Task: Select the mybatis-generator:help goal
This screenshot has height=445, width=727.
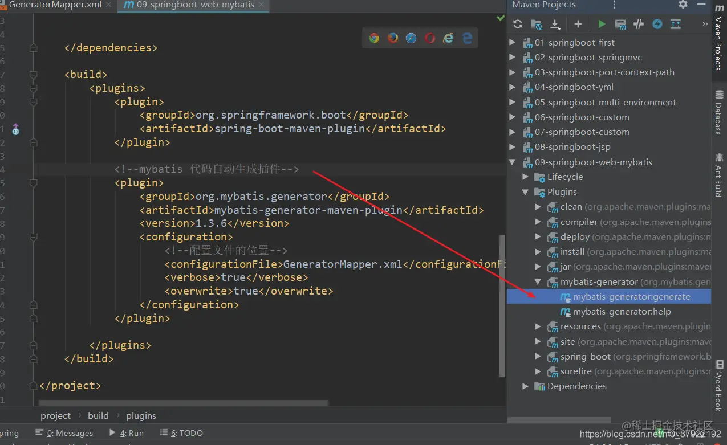Action: 609,312
